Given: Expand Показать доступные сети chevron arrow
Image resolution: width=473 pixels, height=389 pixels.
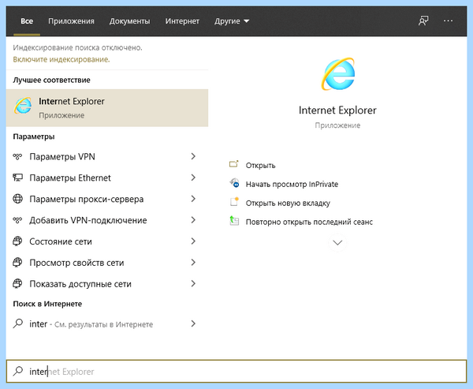Looking at the screenshot, I should pyautogui.click(x=193, y=283).
